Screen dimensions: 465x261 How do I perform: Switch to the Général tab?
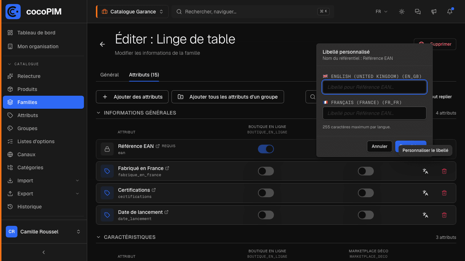click(109, 75)
